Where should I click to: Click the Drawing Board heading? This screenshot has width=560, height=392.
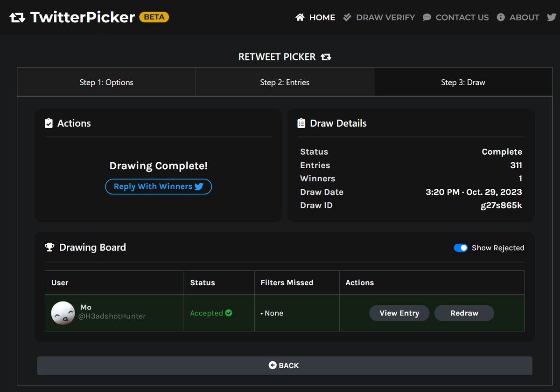coord(92,248)
